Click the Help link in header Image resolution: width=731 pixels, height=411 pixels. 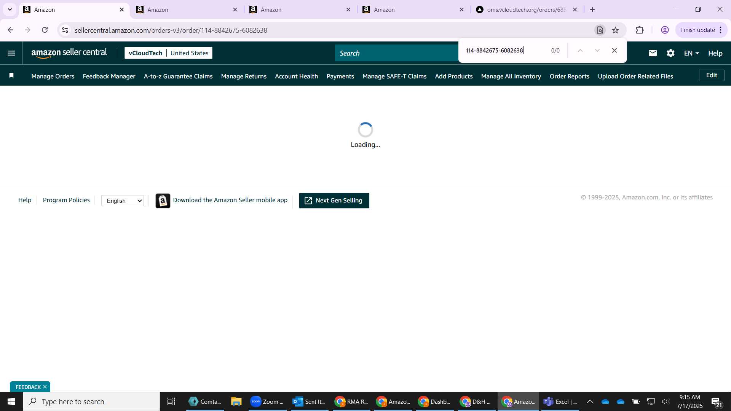715,53
